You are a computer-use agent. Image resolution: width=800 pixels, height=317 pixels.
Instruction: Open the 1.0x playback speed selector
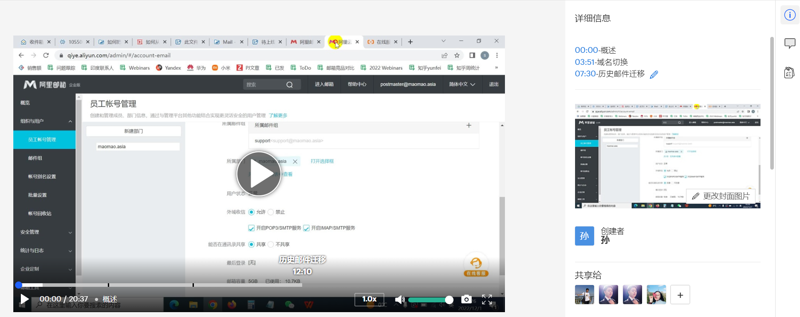coord(369,299)
